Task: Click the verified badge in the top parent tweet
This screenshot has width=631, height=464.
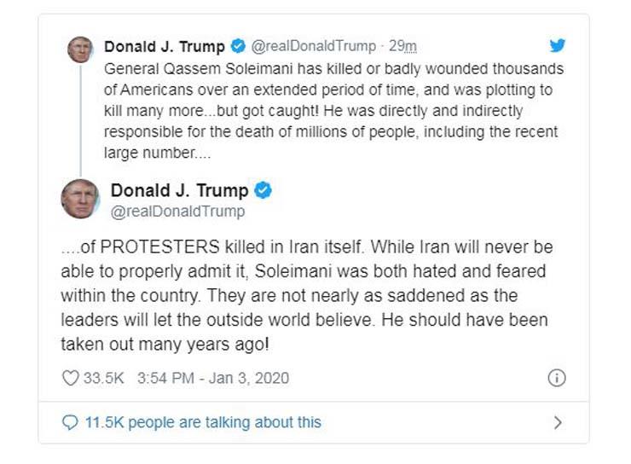Action: (239, 46)
